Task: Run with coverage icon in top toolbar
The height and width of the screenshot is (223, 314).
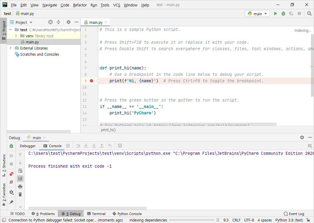Action: [x=291, y=13]
